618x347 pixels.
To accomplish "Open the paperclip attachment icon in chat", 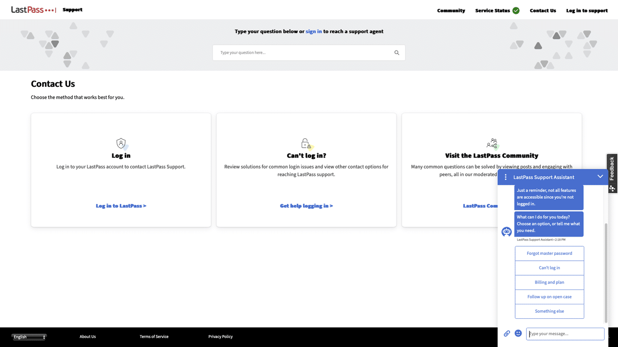I will click(x=507, y=333).
